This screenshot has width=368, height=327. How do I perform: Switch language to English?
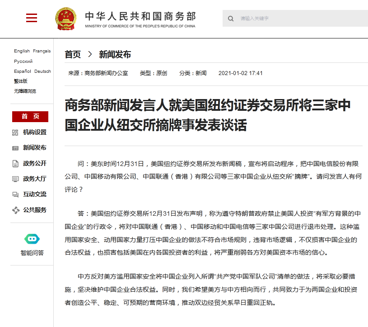[x=22, y=51]
